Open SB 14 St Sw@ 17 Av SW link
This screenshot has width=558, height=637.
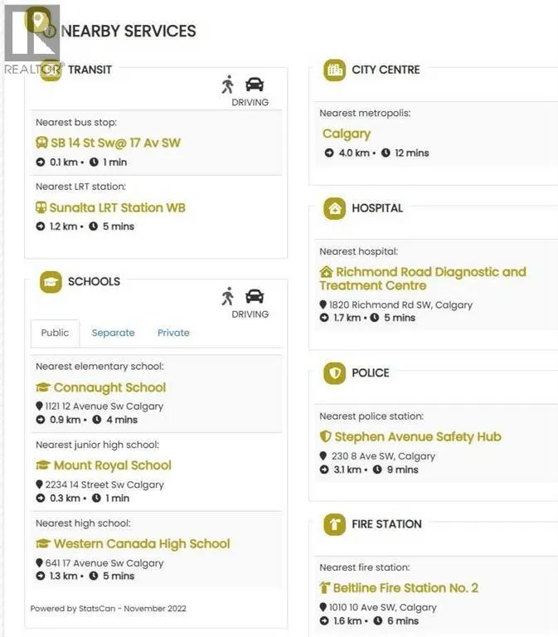(x=115, y=143)
